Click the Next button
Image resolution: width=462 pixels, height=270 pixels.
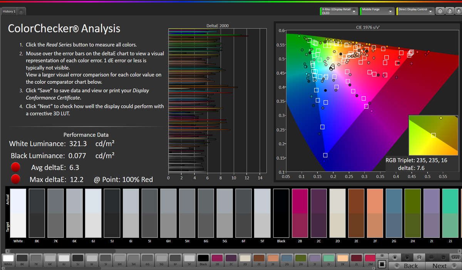click(x=439, y=265)
